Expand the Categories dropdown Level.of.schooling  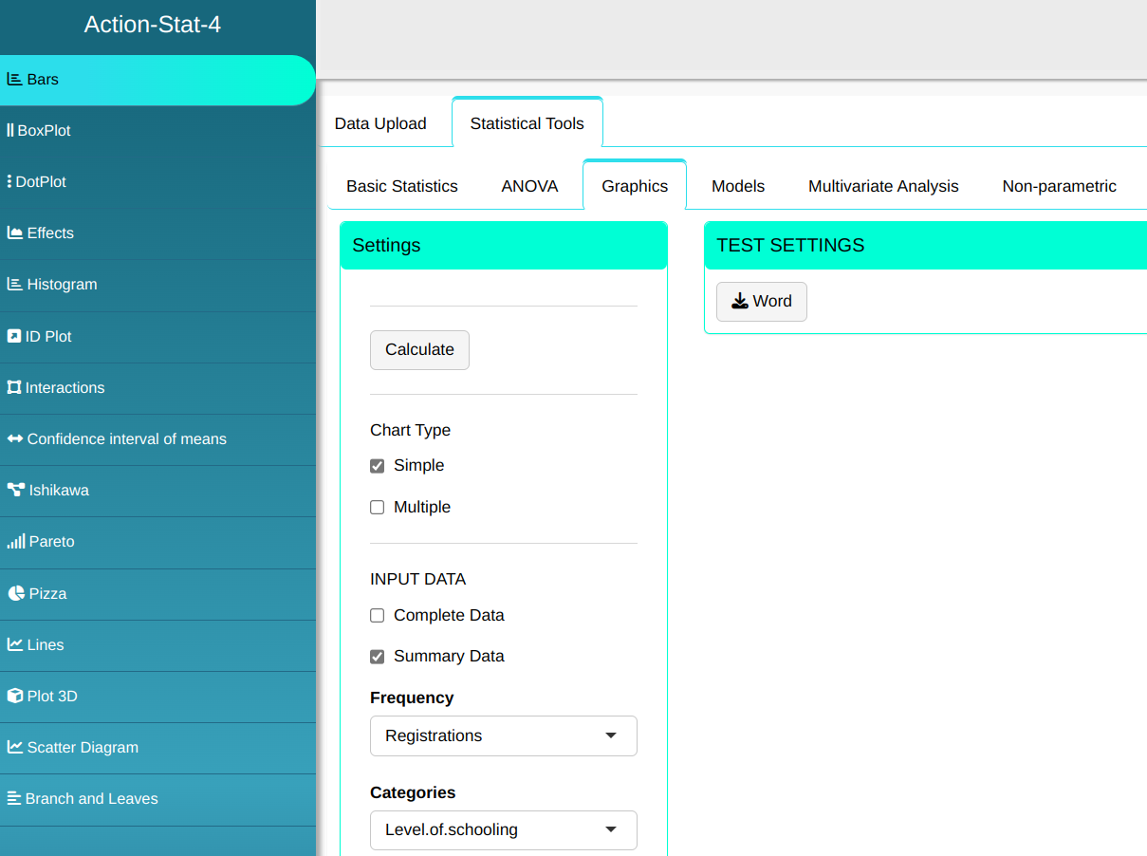[503, 829]
